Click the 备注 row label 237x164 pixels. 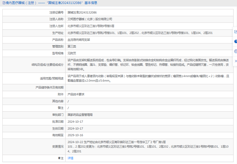tap(61, 108)
